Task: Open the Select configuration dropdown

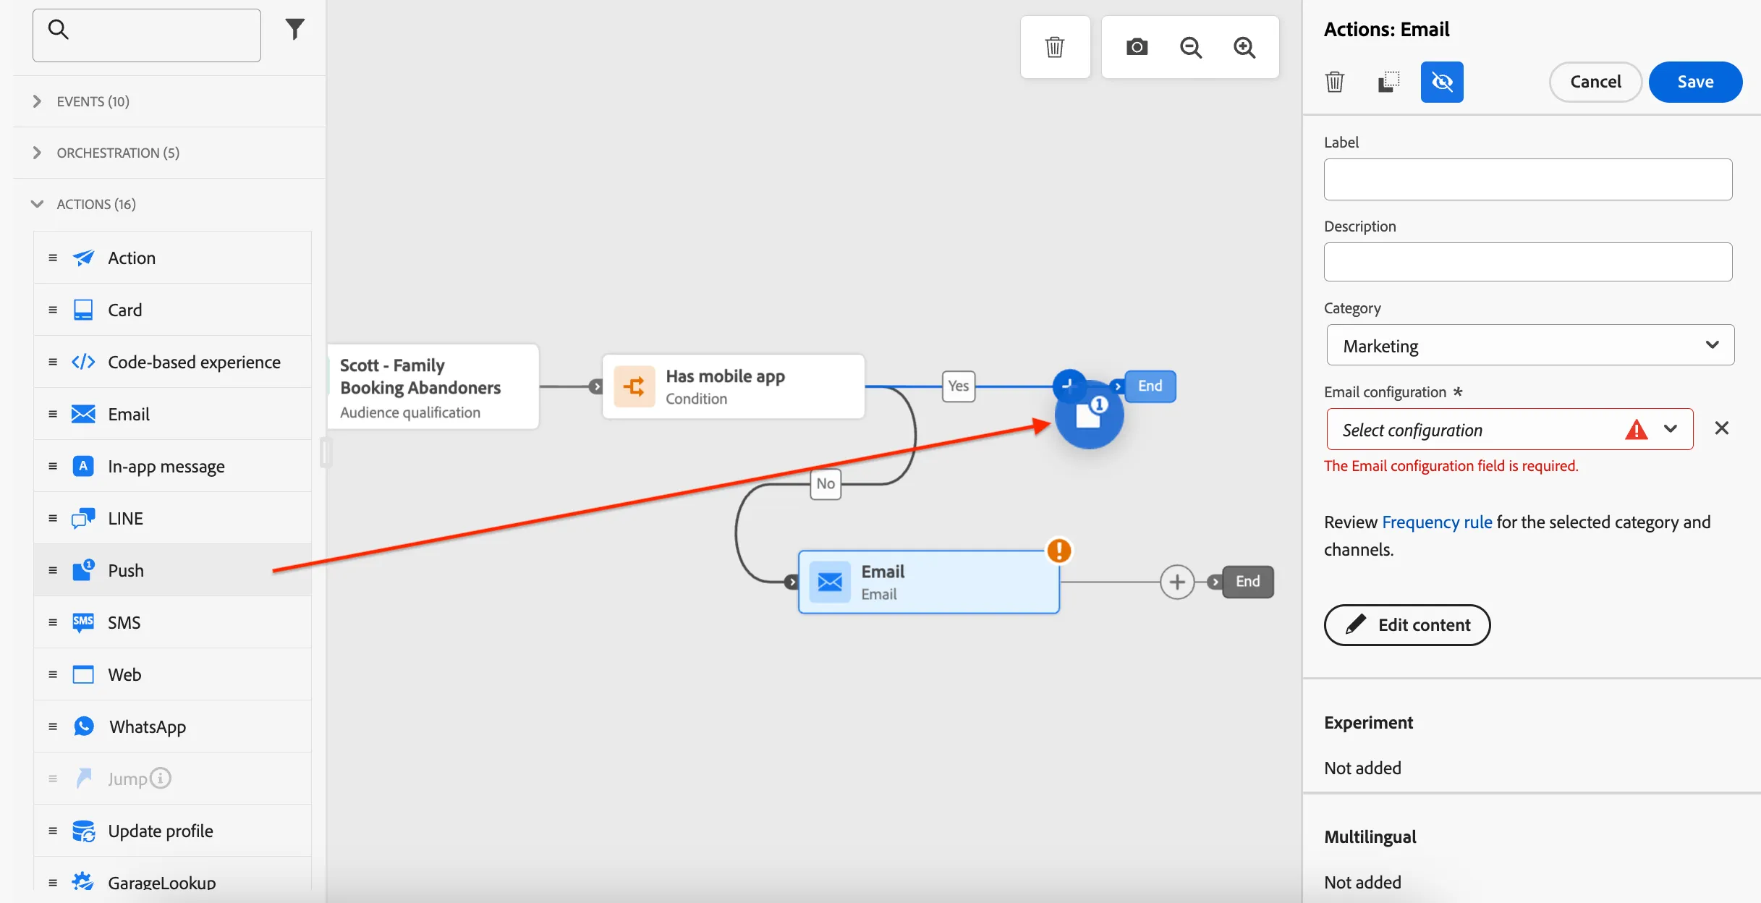Action: coord(1510,429)
